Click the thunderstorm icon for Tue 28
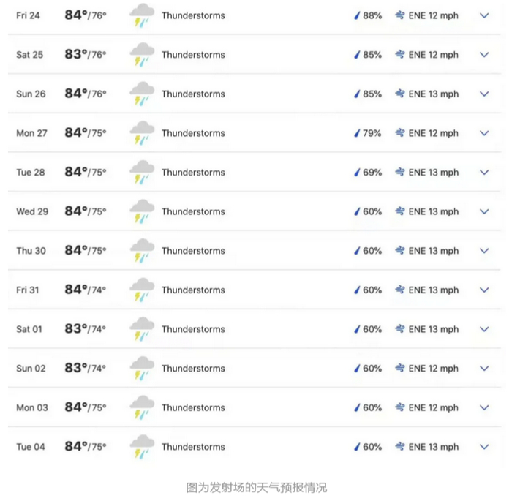The image size is (512, 501). (x=142, y=173)
